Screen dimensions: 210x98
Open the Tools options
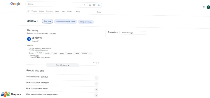click(x=99, y=12)
